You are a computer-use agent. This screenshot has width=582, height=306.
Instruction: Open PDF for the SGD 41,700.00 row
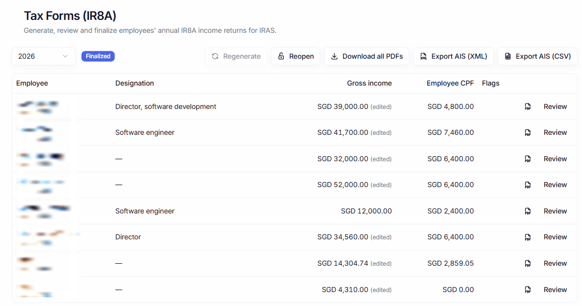pos(527,133)
